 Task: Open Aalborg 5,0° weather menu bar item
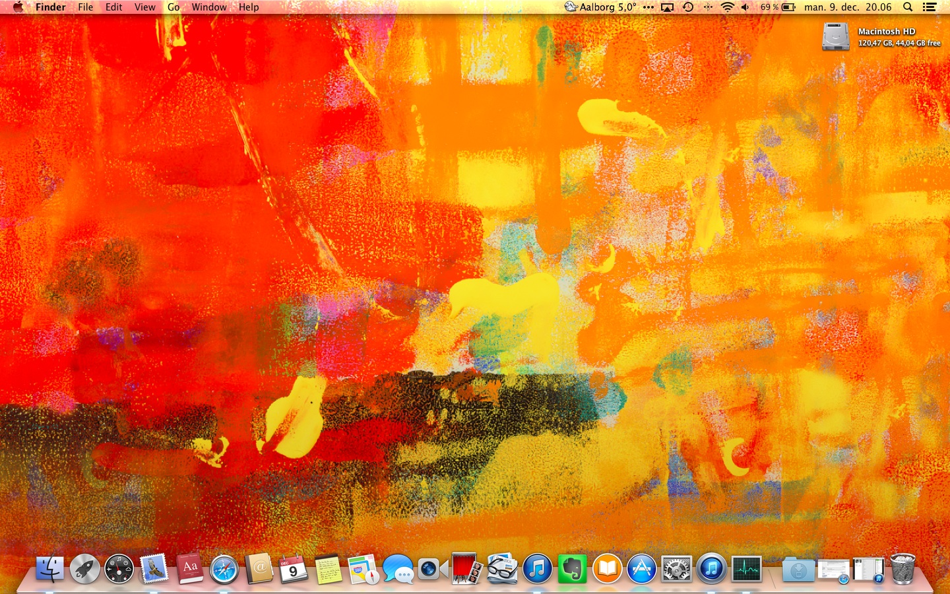pyautogui.click(x=600, y=7)
